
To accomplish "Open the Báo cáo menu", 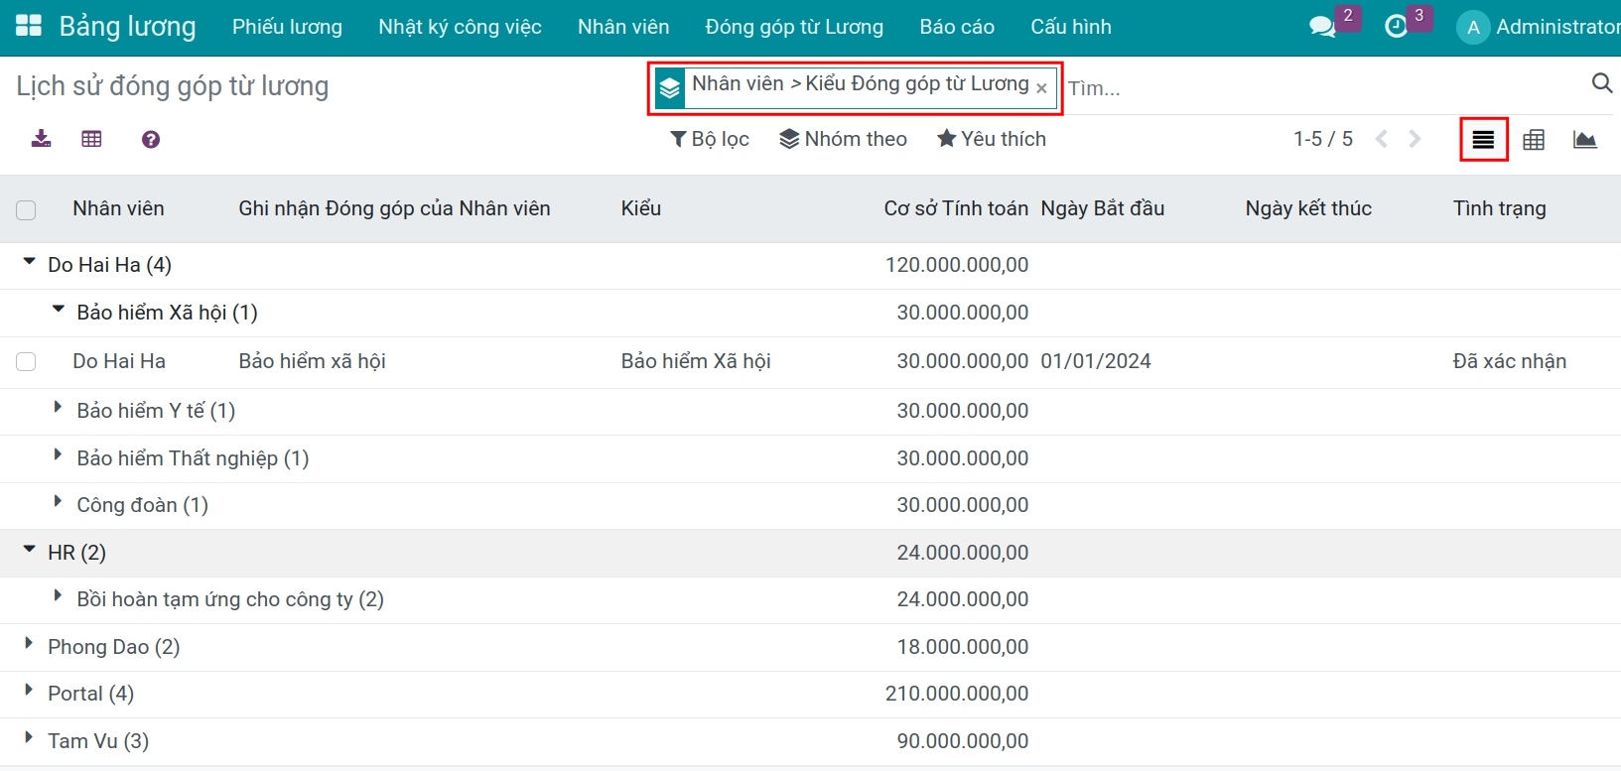I will pos(957,27).
